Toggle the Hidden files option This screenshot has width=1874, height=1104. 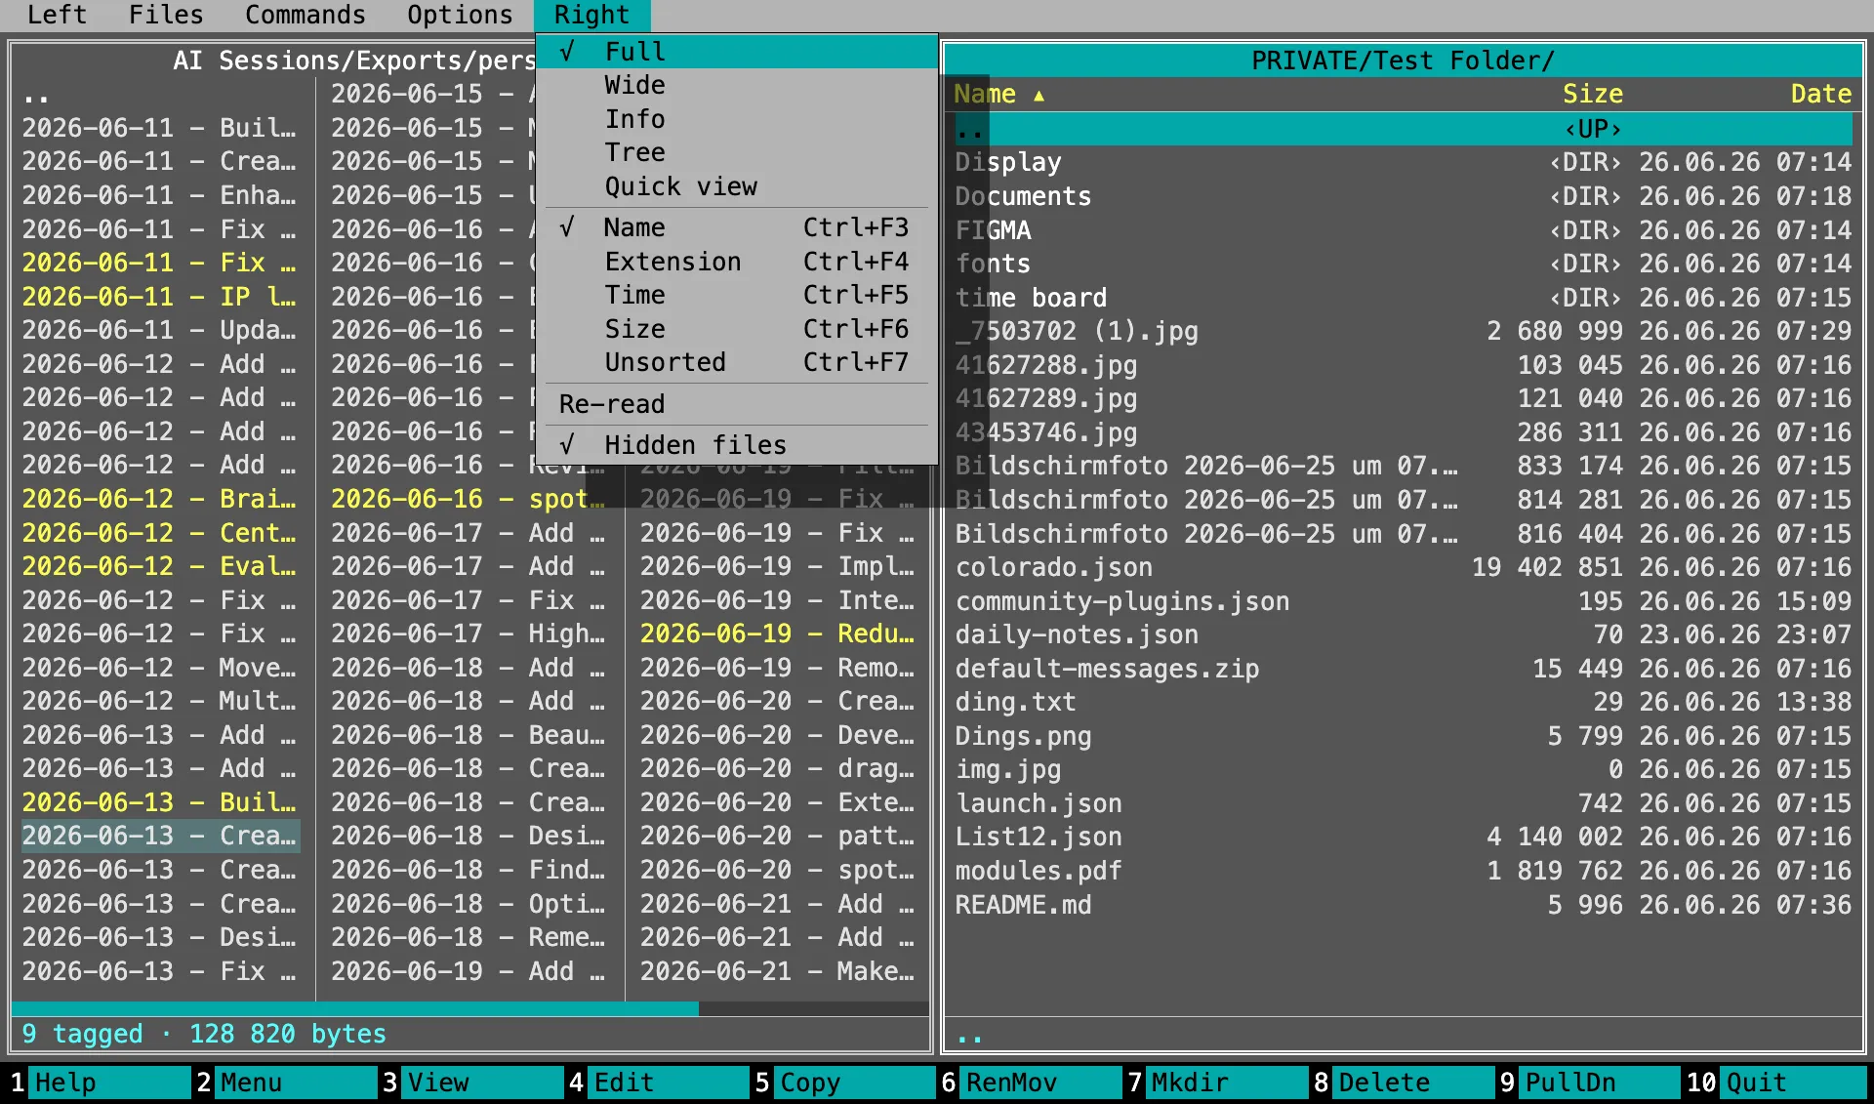tap(737, 445)
